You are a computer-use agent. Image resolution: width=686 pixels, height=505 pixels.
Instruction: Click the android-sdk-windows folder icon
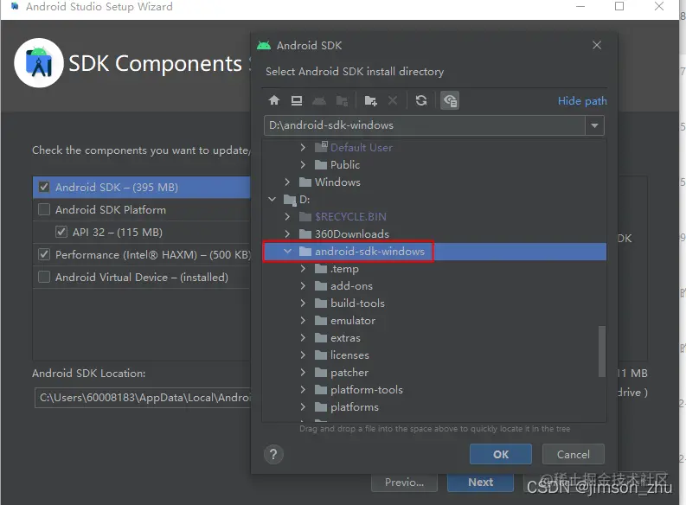point(305,252)
